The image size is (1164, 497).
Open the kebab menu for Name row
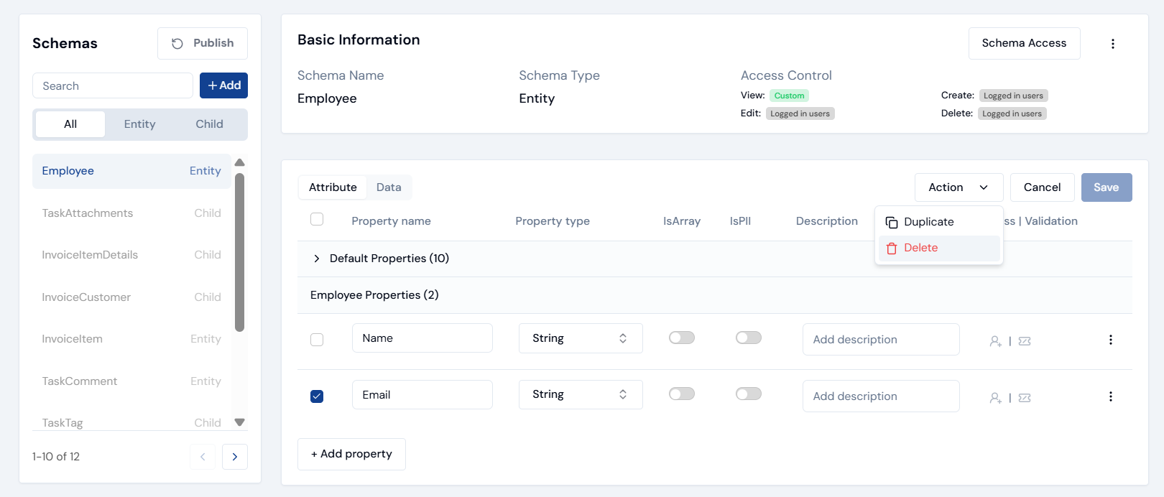pyautogui.click(x=1110, y=340)
